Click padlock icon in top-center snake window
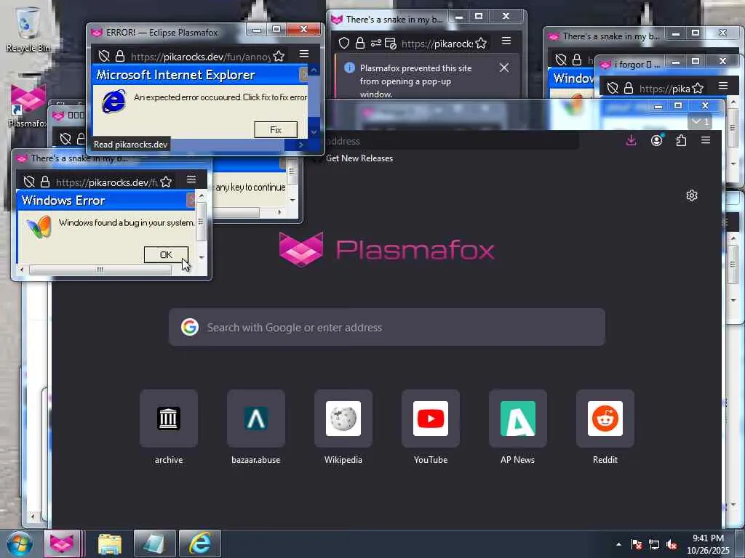 click(360, 44)
